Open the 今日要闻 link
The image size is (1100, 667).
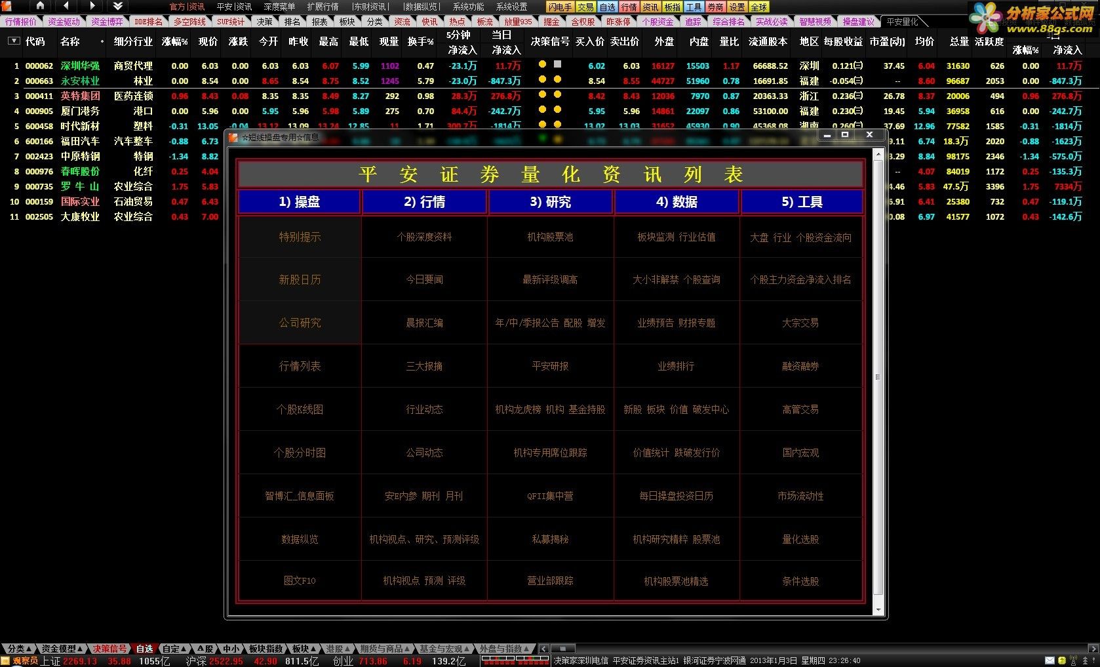(x=424, y=279)
